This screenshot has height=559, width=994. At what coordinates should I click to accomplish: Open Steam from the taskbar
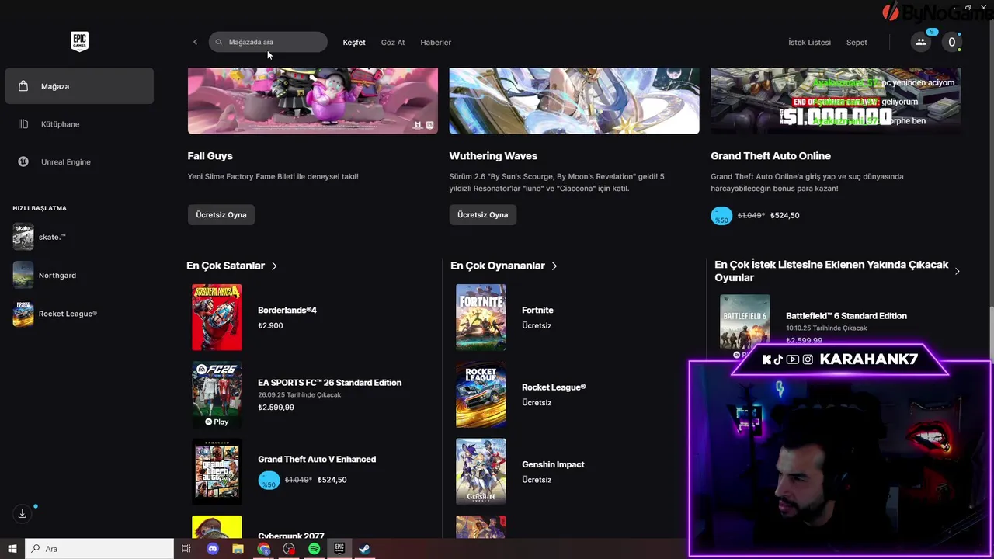[x=363, y=549]
